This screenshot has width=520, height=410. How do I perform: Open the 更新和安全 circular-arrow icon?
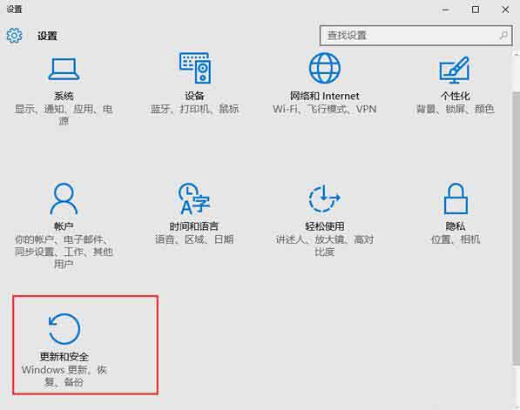pos(64,328)
